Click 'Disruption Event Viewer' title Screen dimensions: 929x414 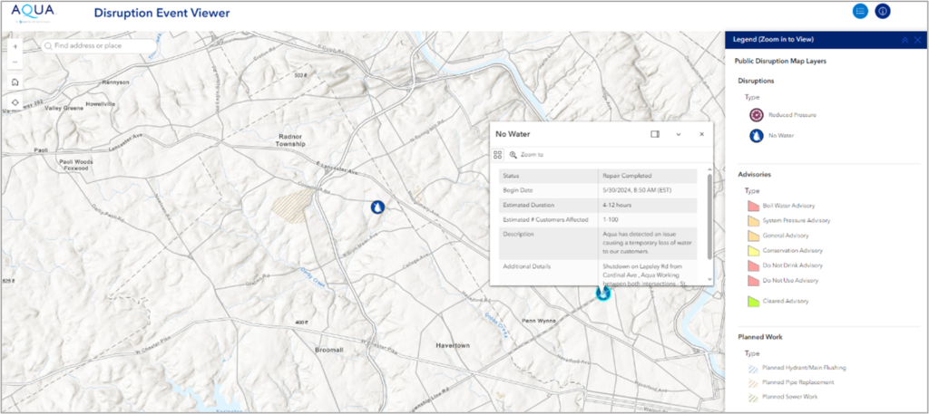161,13
